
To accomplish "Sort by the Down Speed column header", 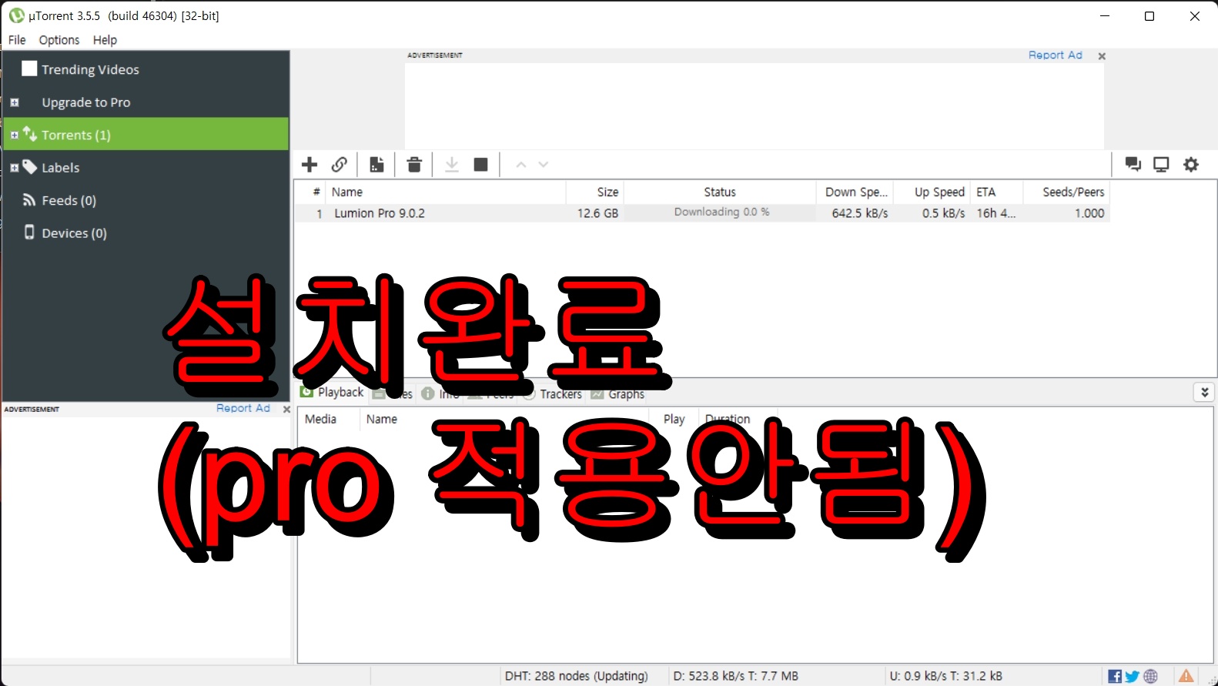I will coord(855,192).
